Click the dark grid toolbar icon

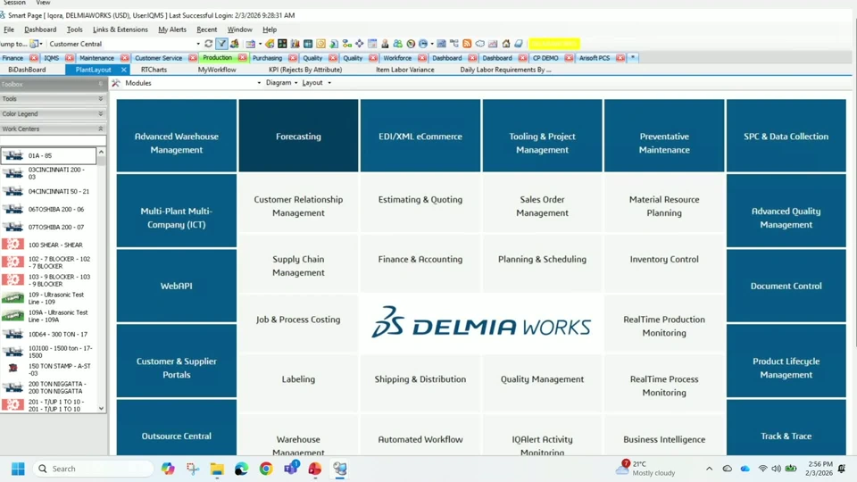click(282, 44)
